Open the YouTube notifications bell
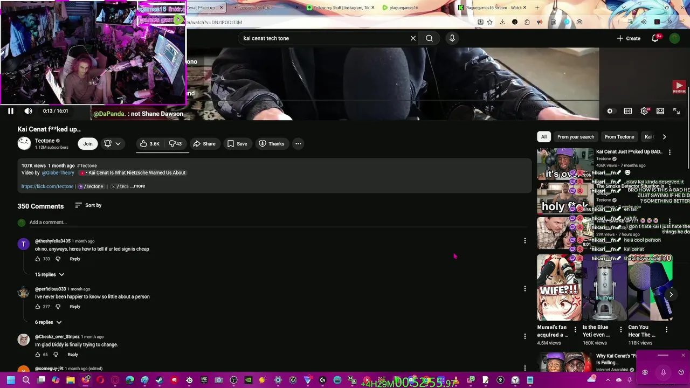This screenshot has height=388, width=690. pyautogui.click(x=655, y=38)
